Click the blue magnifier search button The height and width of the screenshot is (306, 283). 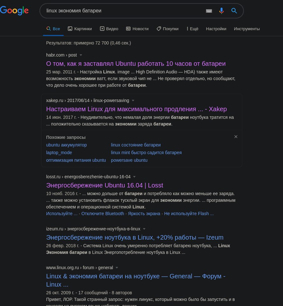(x=234, y=11)
